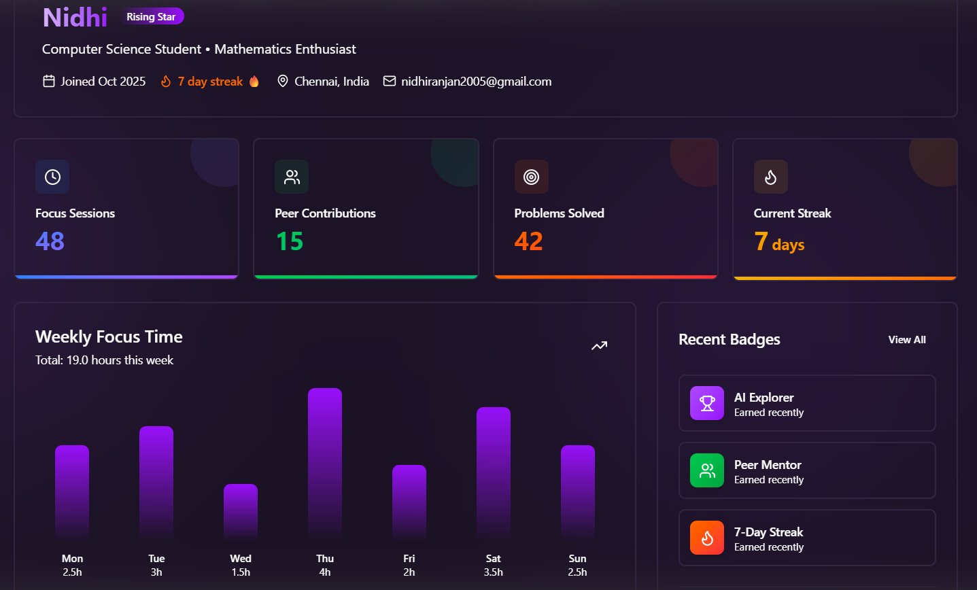Click the Wednesday bar in the focus chart
The height and width of the screenshot is (590, 977).
pyautogui.click(x=241, y=513)
